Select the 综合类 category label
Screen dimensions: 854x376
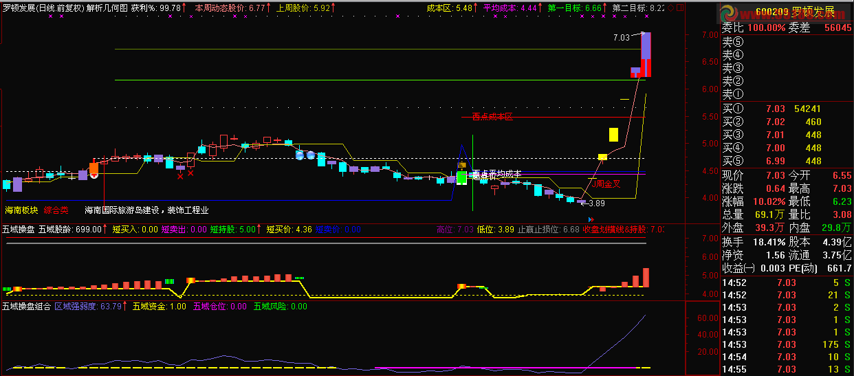tap(56, 210)
